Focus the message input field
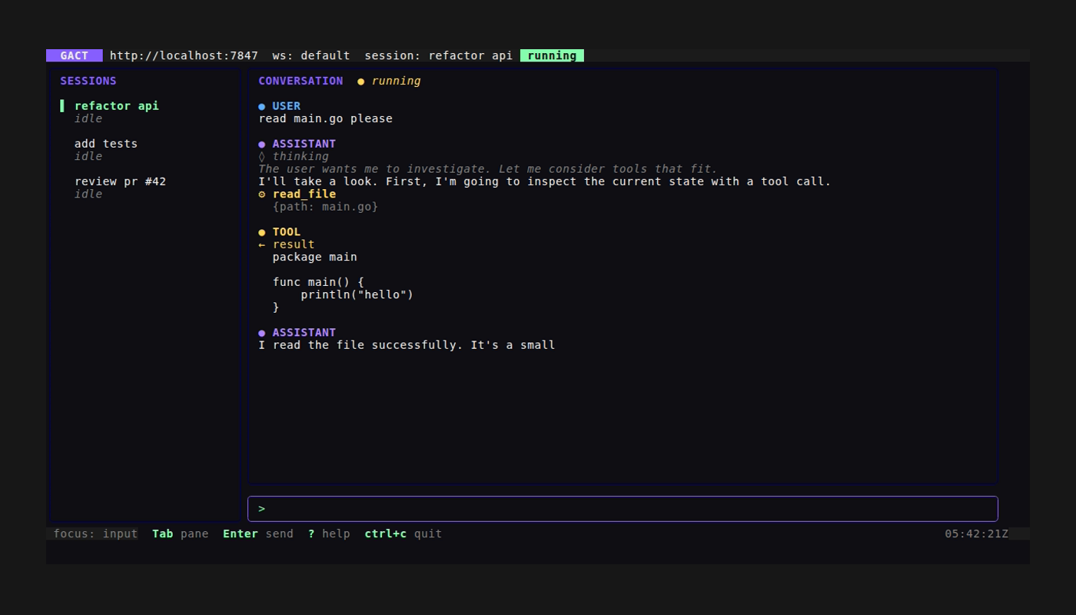Viewport: 1076px width, 615px height. (623, 509)
